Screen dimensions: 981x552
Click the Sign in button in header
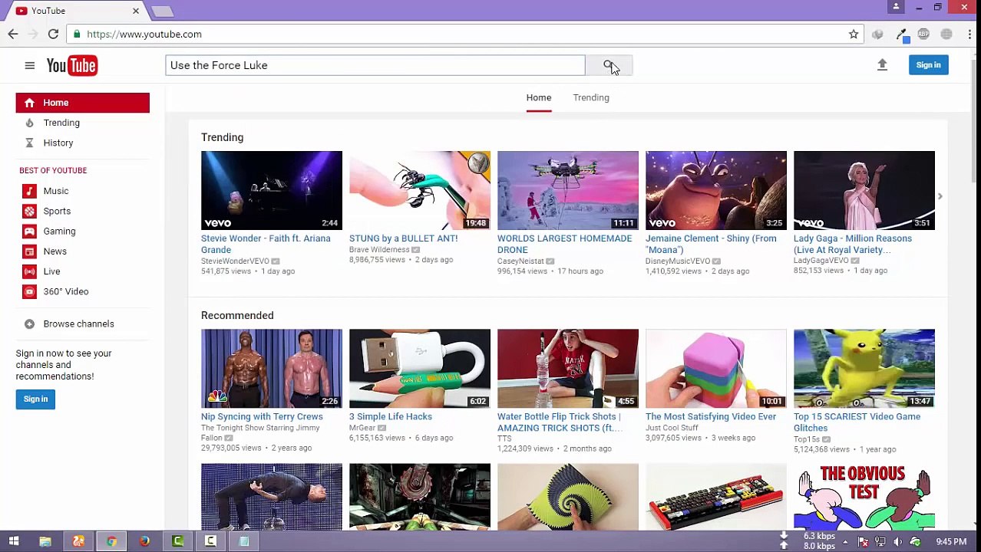928,65
